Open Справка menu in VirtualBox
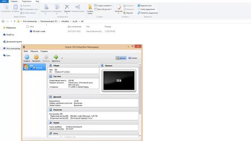 click(44, 51)
